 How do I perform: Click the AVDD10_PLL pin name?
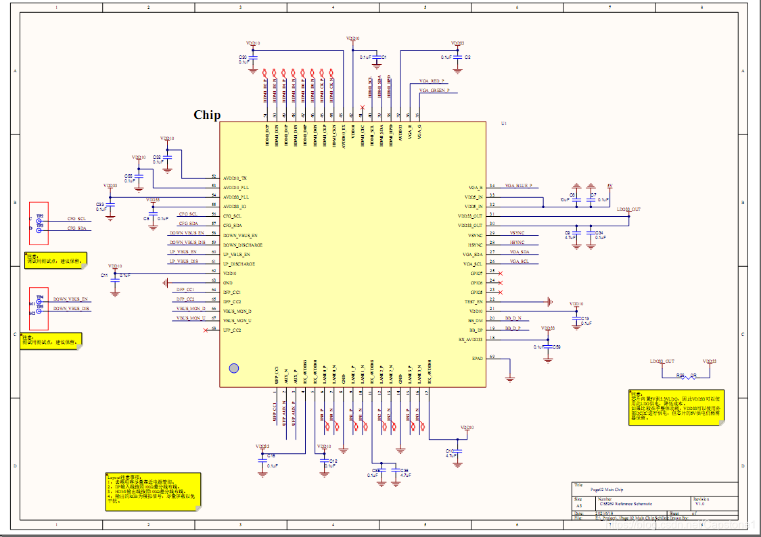coord(236,188)
